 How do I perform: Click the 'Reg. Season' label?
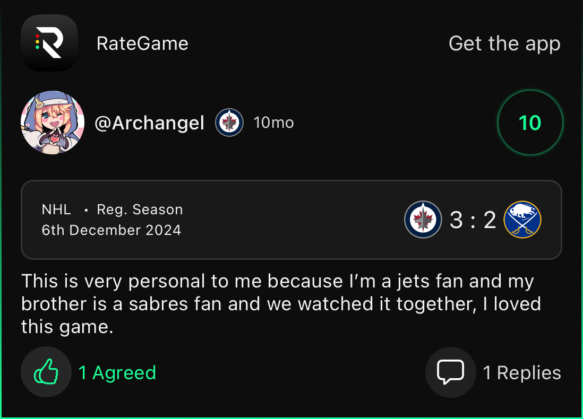click(x=140, y=210)
